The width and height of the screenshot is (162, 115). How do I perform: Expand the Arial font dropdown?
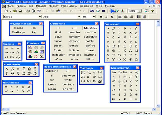(x=79, y=17)
